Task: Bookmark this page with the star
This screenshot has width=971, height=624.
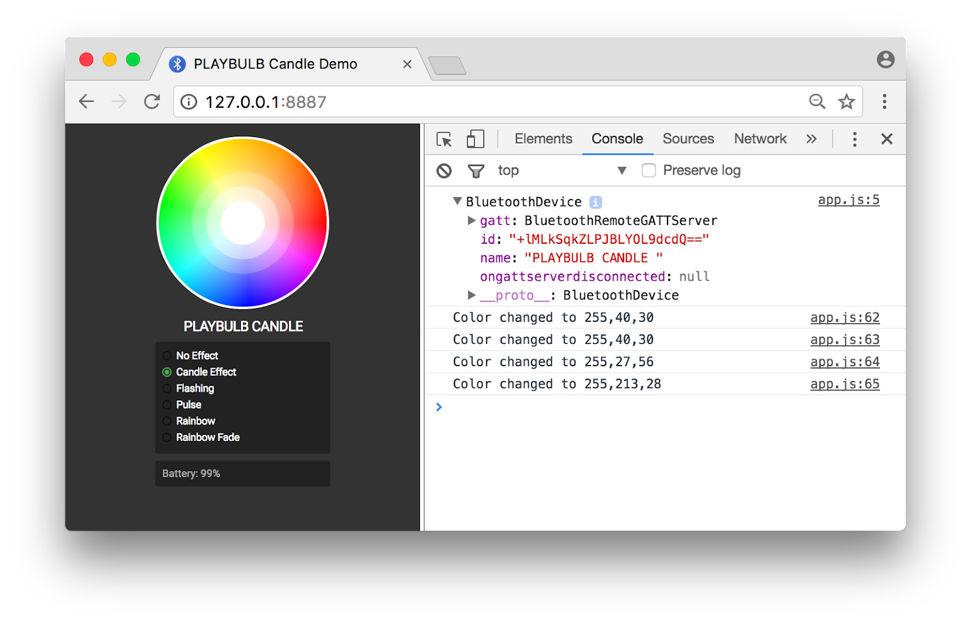Action: point(846,101)
